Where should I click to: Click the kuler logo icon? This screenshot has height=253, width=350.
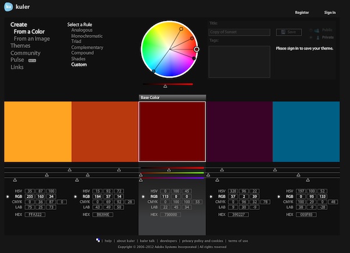(9, 8)
